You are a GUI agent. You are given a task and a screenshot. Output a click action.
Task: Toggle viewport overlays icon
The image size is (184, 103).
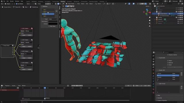pyautogui.click(x=134, y=4)
